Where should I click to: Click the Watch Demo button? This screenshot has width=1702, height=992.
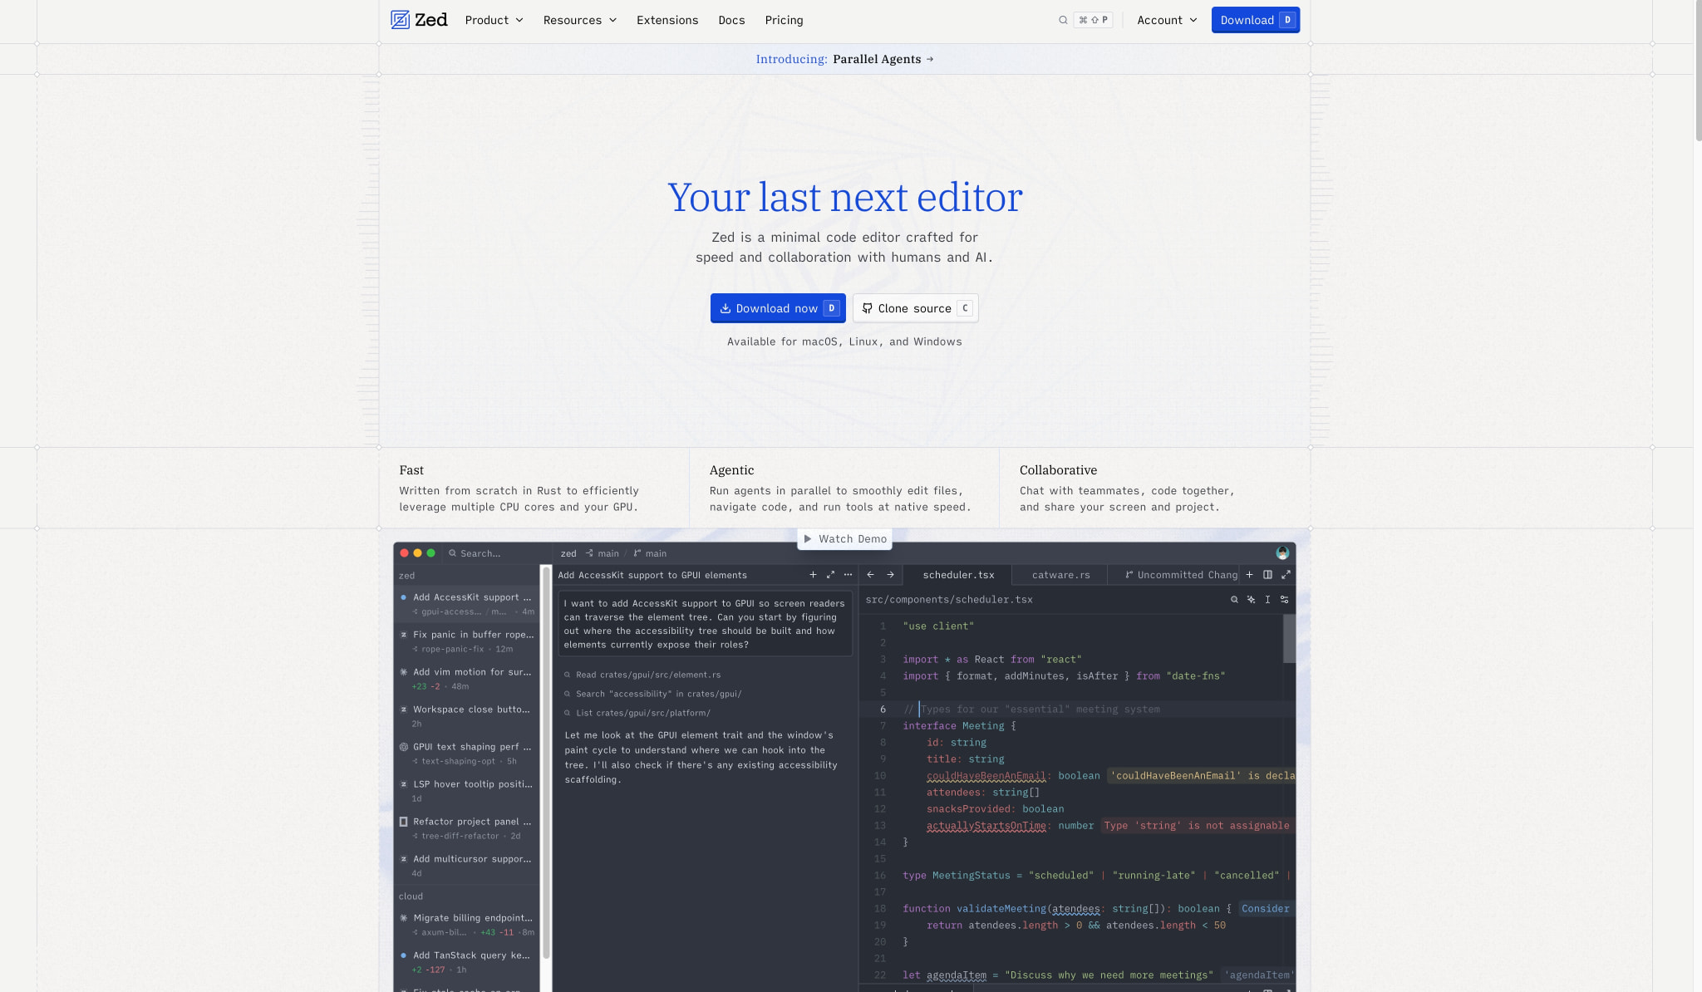click(x=844, y=539)
